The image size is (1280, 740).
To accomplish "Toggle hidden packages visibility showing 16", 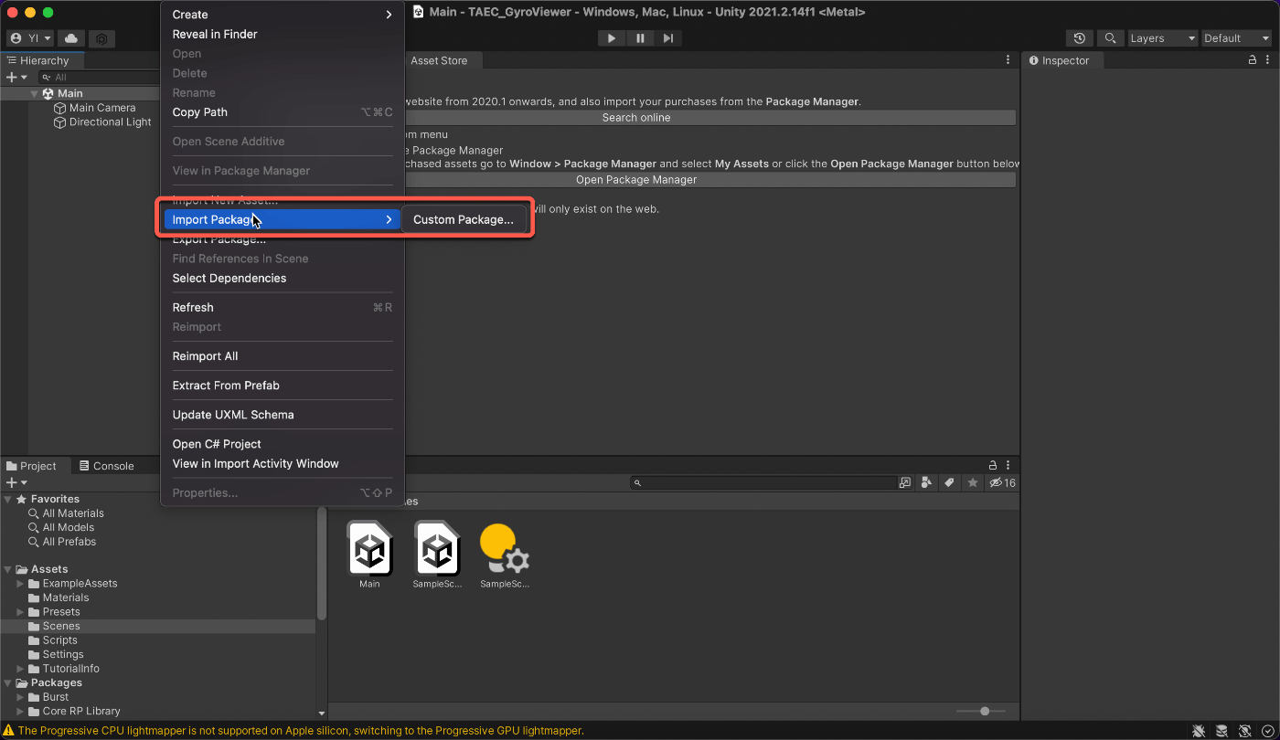I will [1003, 482].
